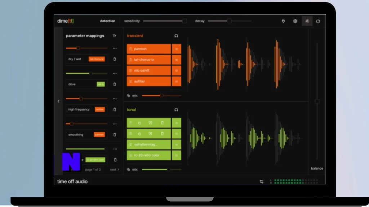Solo tonal band with headphones icon
Image resolution: width=369 pixels, height=207 pixels.
coord(176,110)
